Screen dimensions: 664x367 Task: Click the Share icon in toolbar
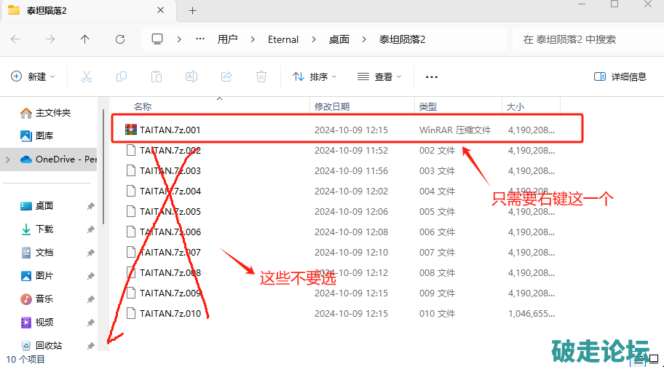pos(226,76)
